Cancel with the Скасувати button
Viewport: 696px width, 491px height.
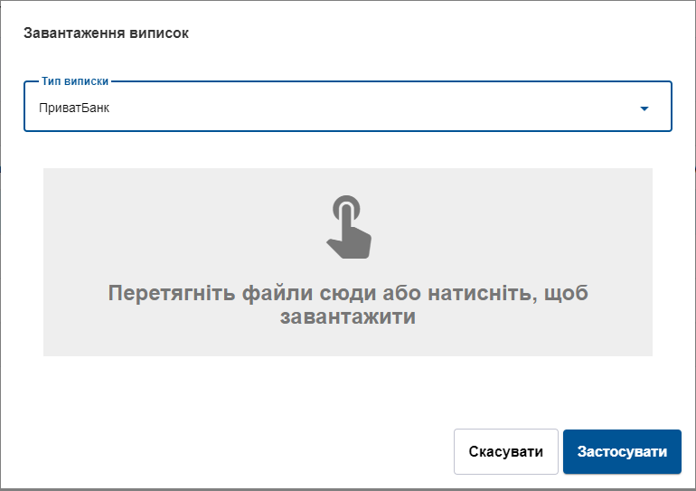tap(505, 451)
